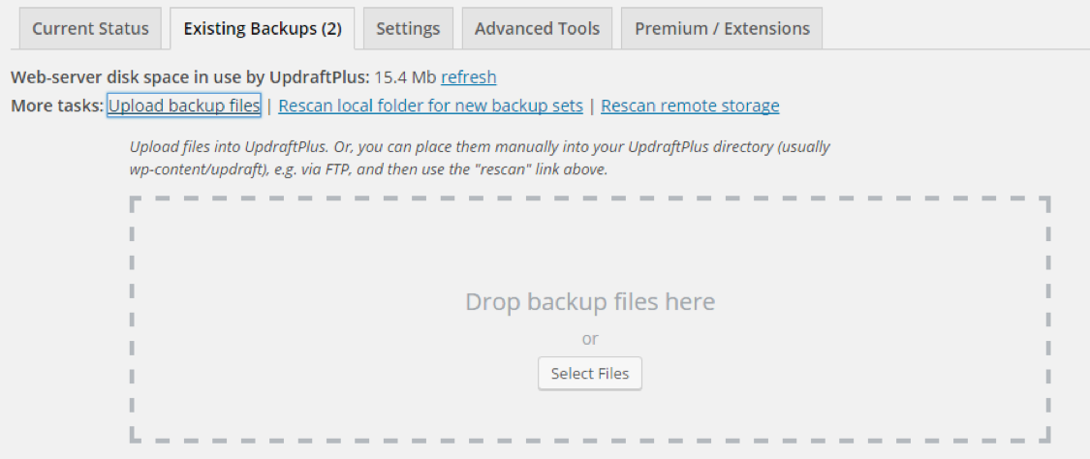The width and height of the screenshot is (1090, 459).
Task: Click the pipe separator before Rescan remote storage
Action: point(592,106)
